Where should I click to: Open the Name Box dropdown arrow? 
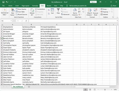pyautogui.click(x=11, y=21)
